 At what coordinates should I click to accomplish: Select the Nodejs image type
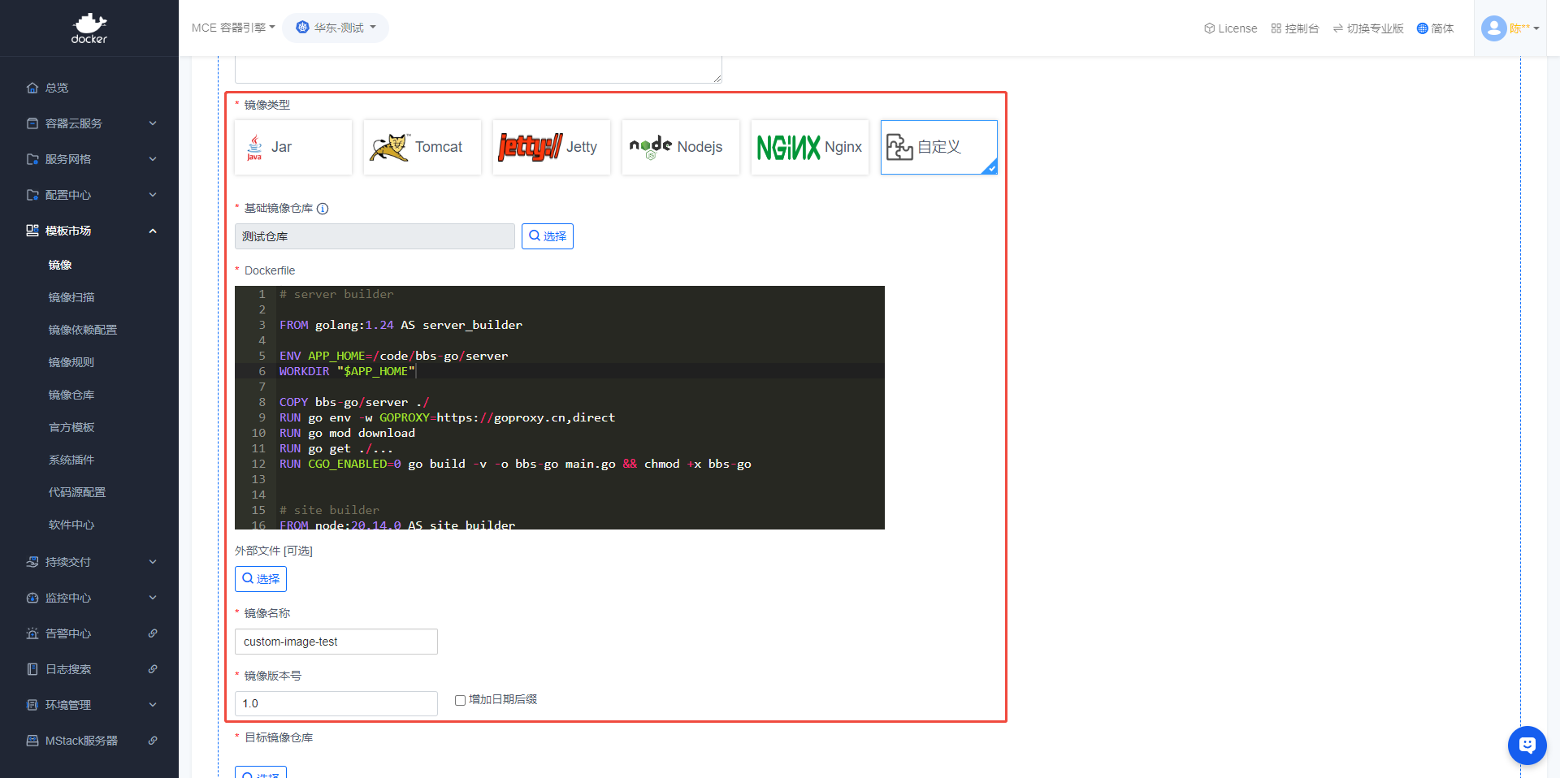[681, 147]
